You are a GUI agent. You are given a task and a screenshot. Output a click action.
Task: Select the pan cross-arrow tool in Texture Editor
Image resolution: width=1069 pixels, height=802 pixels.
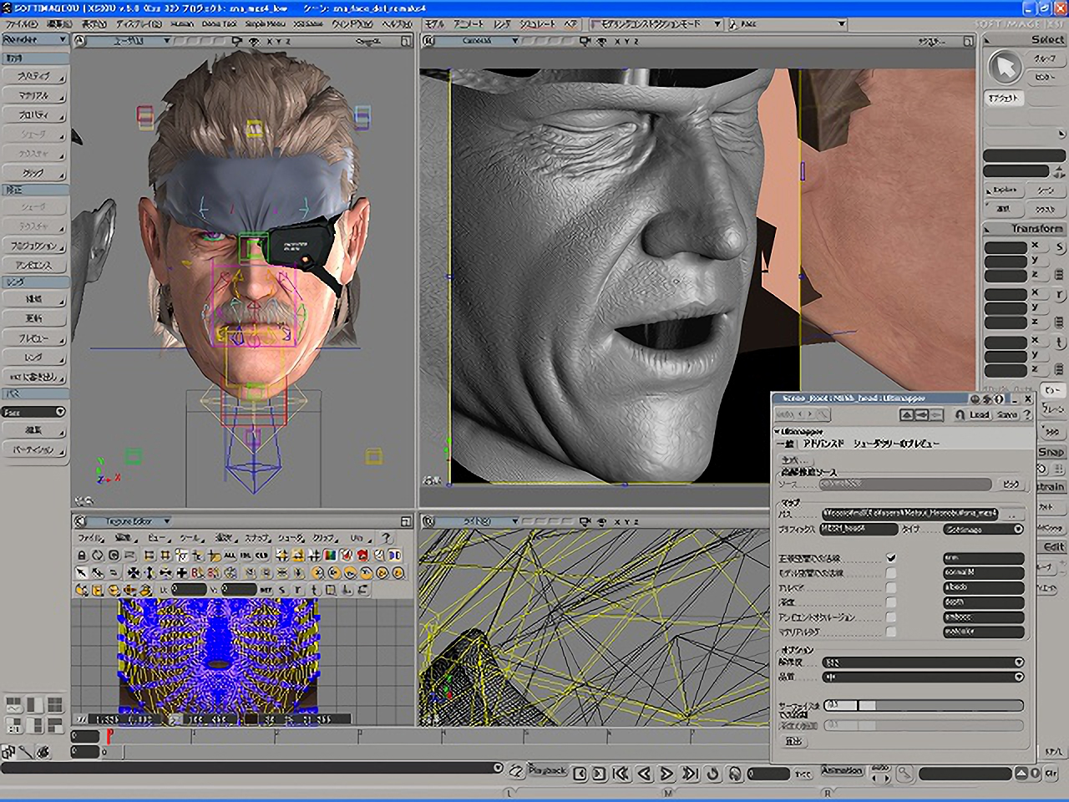click(134, 573)
